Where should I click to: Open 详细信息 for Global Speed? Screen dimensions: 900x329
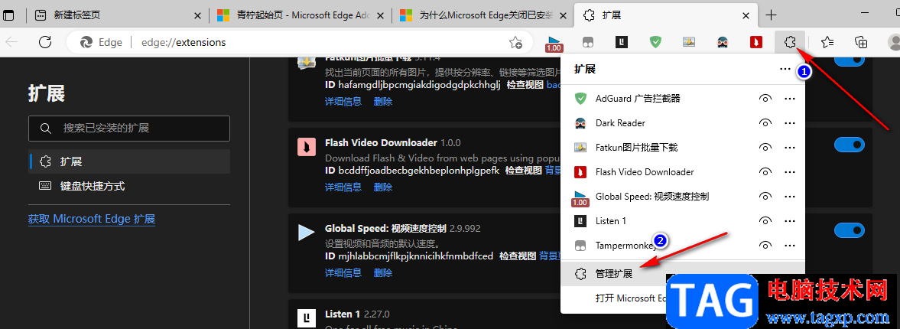point(343,272)
